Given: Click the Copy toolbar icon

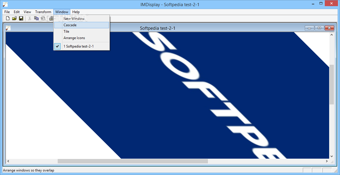Looking at the screenshot, I should (36, 19).
